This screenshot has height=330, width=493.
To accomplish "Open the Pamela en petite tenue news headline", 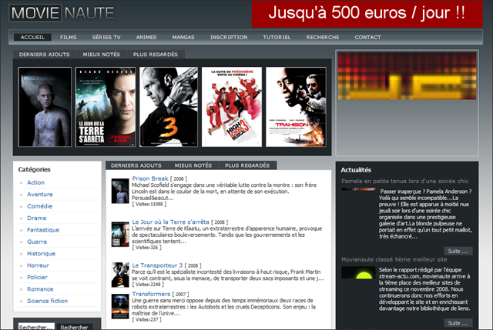I will [x=405, y=181].
